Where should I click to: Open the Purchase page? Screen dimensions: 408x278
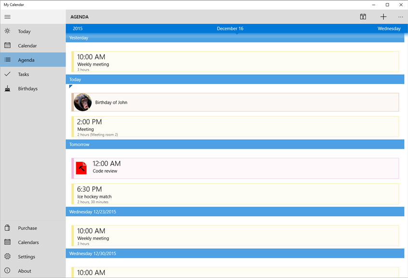[33, 228]
